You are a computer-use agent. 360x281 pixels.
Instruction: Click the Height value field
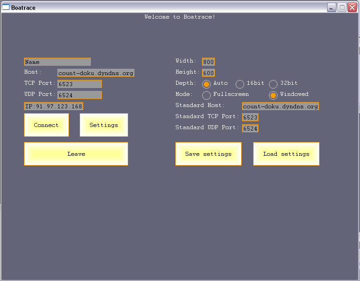(x=208, y=73)
